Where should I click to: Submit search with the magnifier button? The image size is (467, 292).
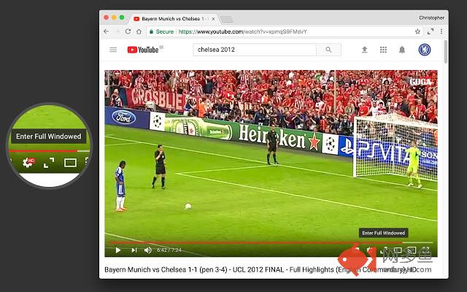tap(328, 50)
